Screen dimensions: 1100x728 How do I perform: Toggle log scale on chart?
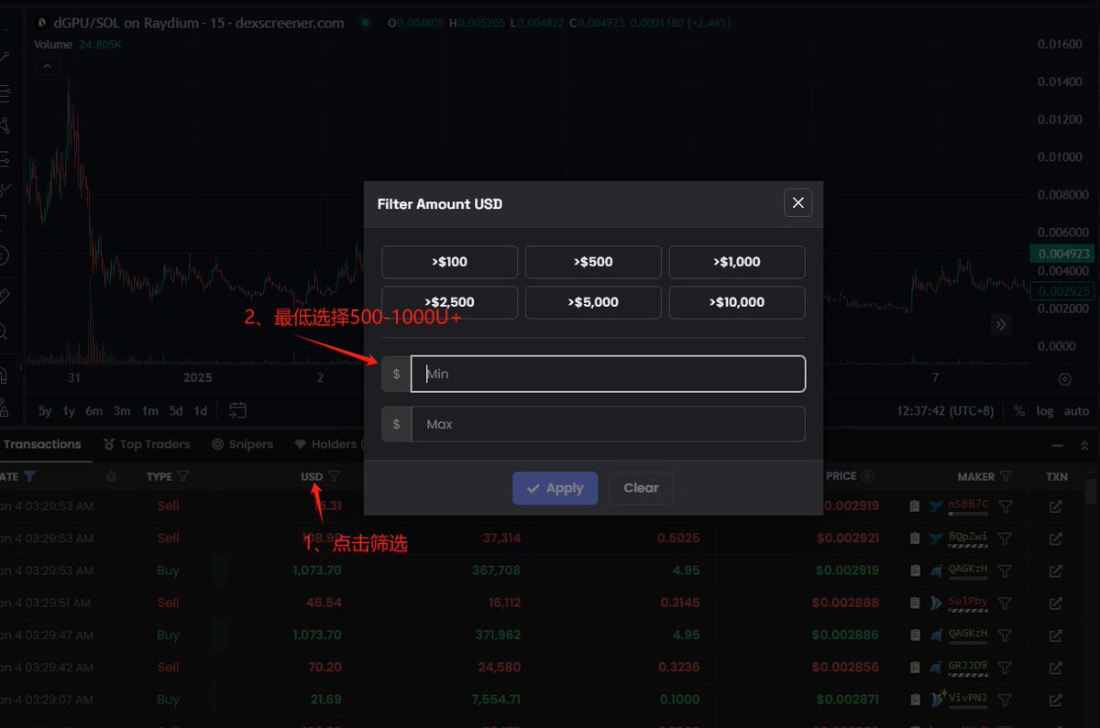point(1045,411)
